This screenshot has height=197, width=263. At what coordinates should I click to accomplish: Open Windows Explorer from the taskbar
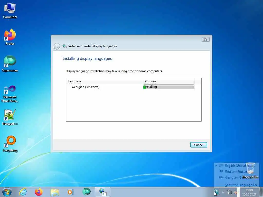point(55,192)
